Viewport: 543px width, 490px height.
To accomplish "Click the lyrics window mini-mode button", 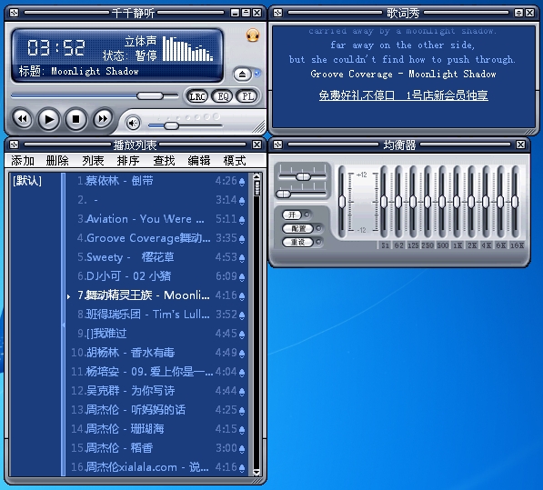I will tap(518, 13).
